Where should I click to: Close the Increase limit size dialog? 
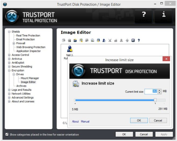coord(166,59)
